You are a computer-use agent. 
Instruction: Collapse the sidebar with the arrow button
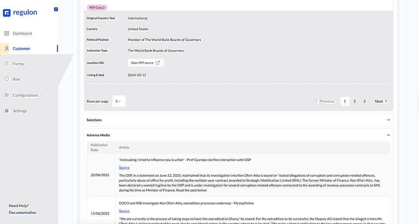point(56,9)
